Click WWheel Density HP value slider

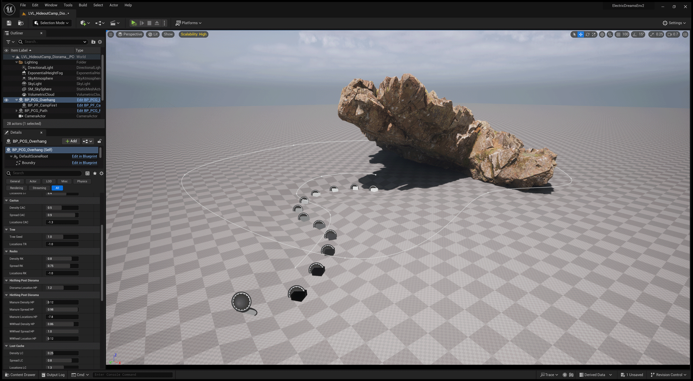point(62,324)
